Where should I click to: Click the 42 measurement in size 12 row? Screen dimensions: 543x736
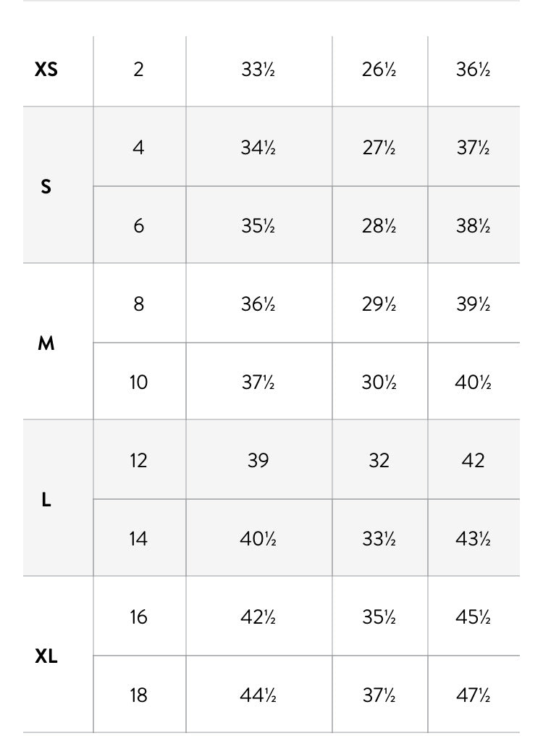point(473,461)
